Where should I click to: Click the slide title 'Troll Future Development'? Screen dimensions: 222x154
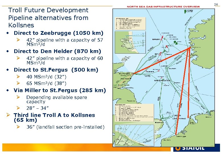pos(48,10)
